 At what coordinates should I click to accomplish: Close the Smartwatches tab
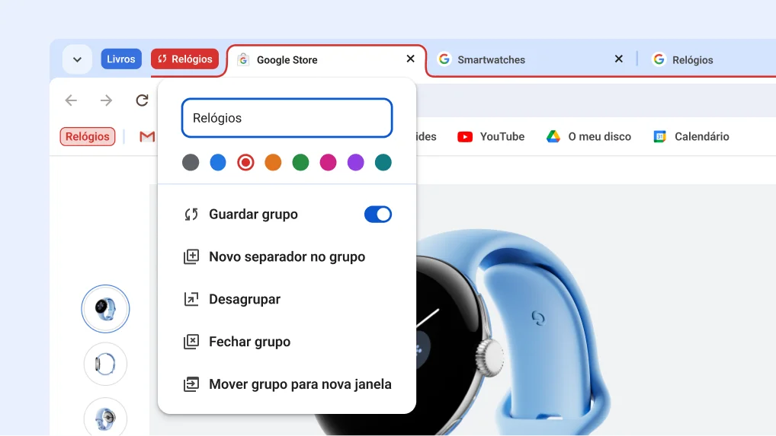click(619, 59)
